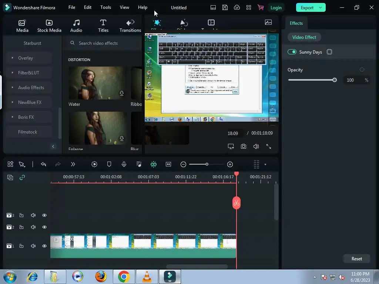Toggle visibility of video track 3
The image size is (379, 284).
click(x=44, y=215)
